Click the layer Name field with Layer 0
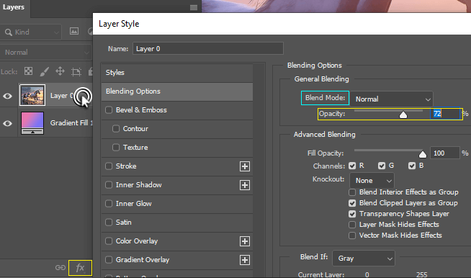 (x=208, y=49)
